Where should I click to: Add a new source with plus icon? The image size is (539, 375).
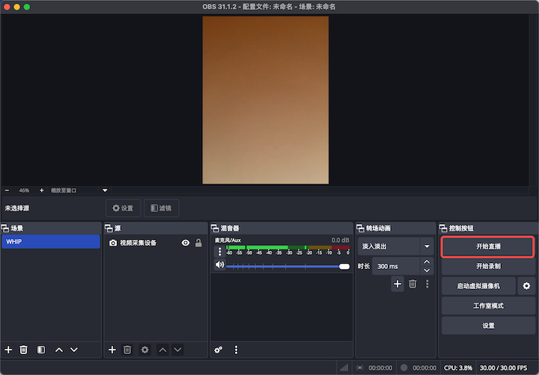pos(112,350)
